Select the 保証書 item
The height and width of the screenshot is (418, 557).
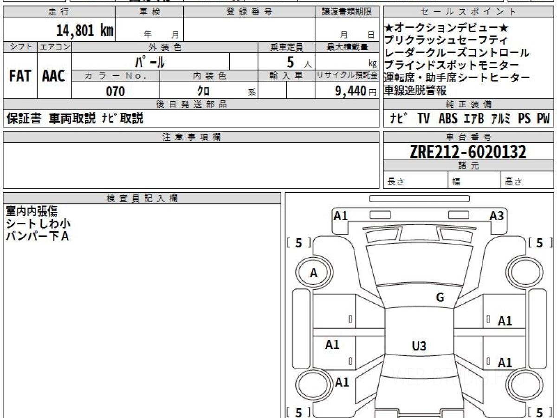click(24, 118)
